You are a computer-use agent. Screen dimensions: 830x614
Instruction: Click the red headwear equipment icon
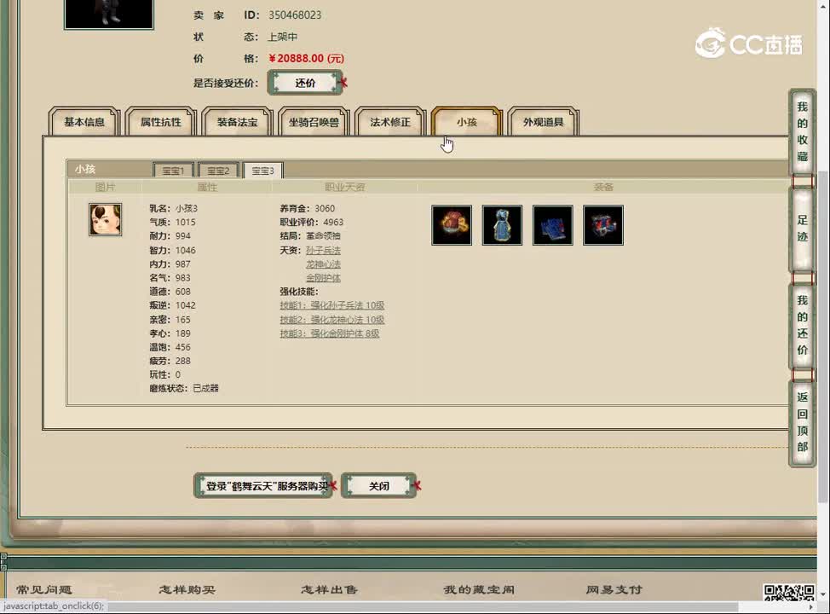pos(451,224)
